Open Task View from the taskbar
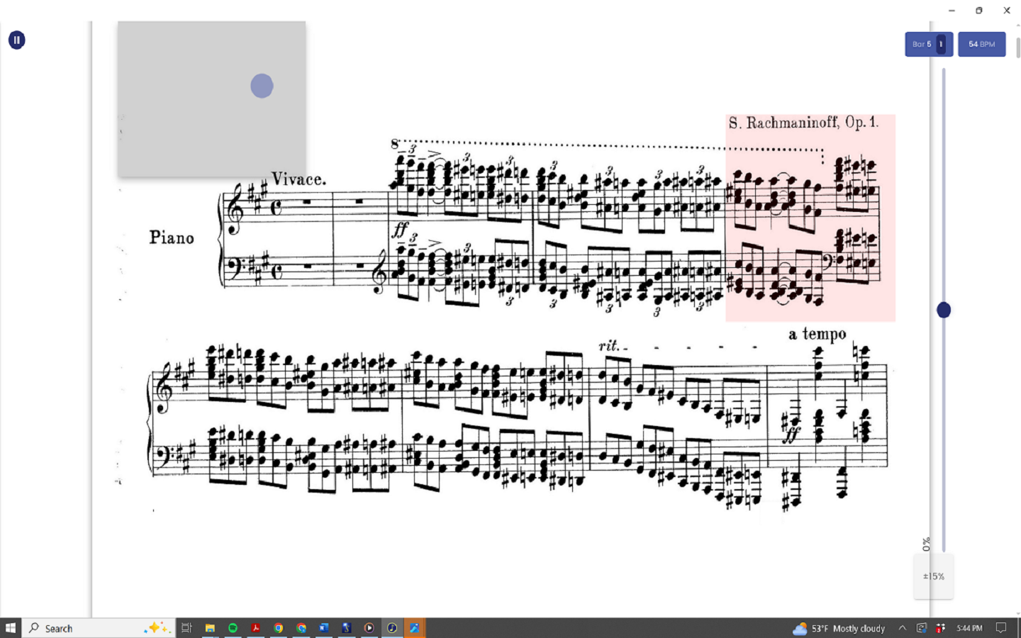 (186, 628)
